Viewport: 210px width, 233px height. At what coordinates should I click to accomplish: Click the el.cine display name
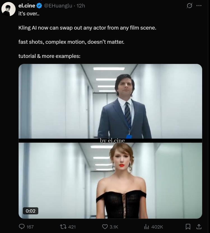pos(27,6)
